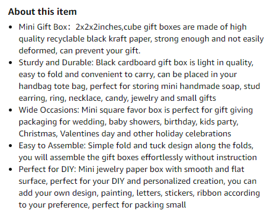The width and height of the screenshot is (280, 220).
Task: Click the 'About this item' heading
Action: point(42,12)
